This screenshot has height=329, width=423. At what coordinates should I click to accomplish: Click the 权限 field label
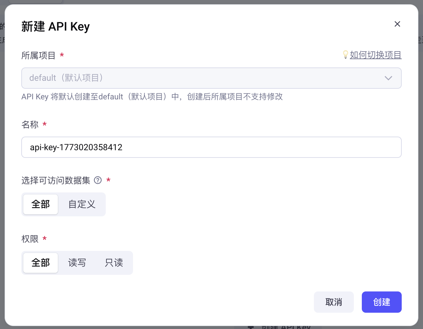tap(30, 239)
